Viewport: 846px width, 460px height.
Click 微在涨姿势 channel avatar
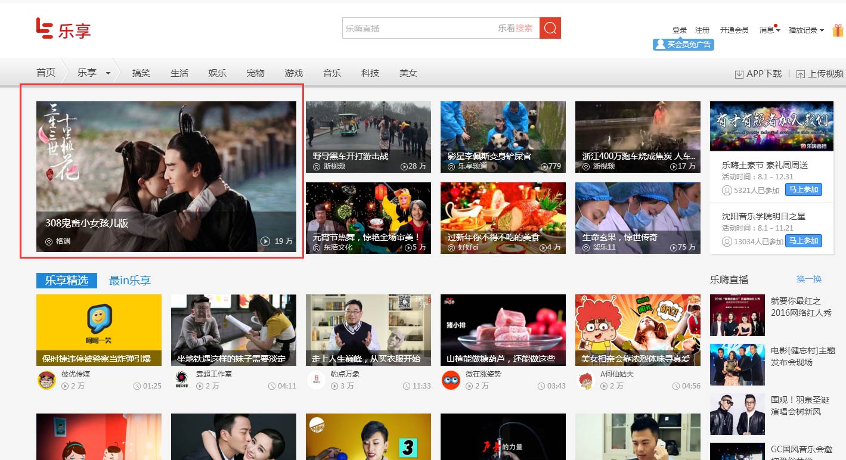pyautogui.click(x=451, y=380)
